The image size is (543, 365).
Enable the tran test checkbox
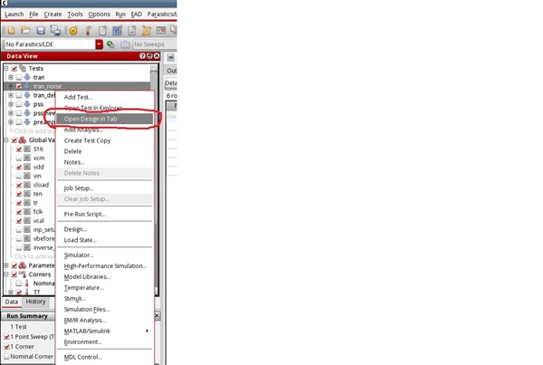[x=19, y=77]
